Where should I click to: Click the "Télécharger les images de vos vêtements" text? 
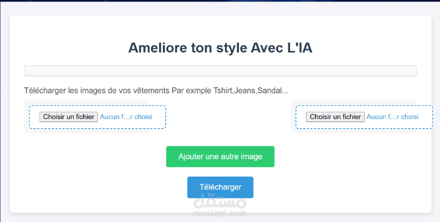click(x=97, y=91)
